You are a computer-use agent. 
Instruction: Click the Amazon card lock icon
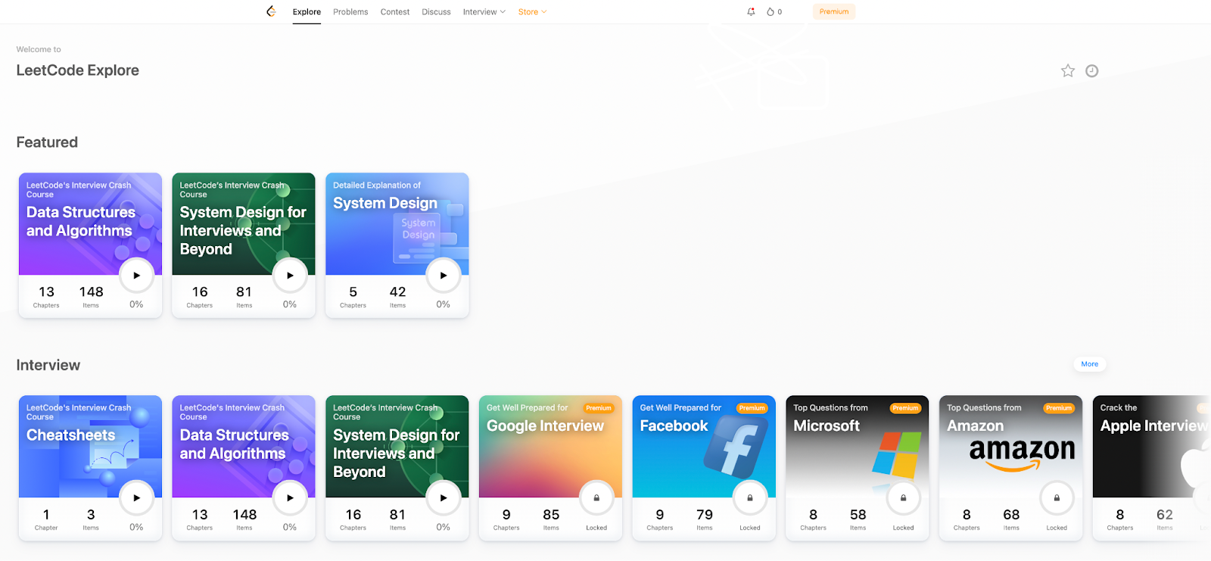click(x=1057, y=498)
